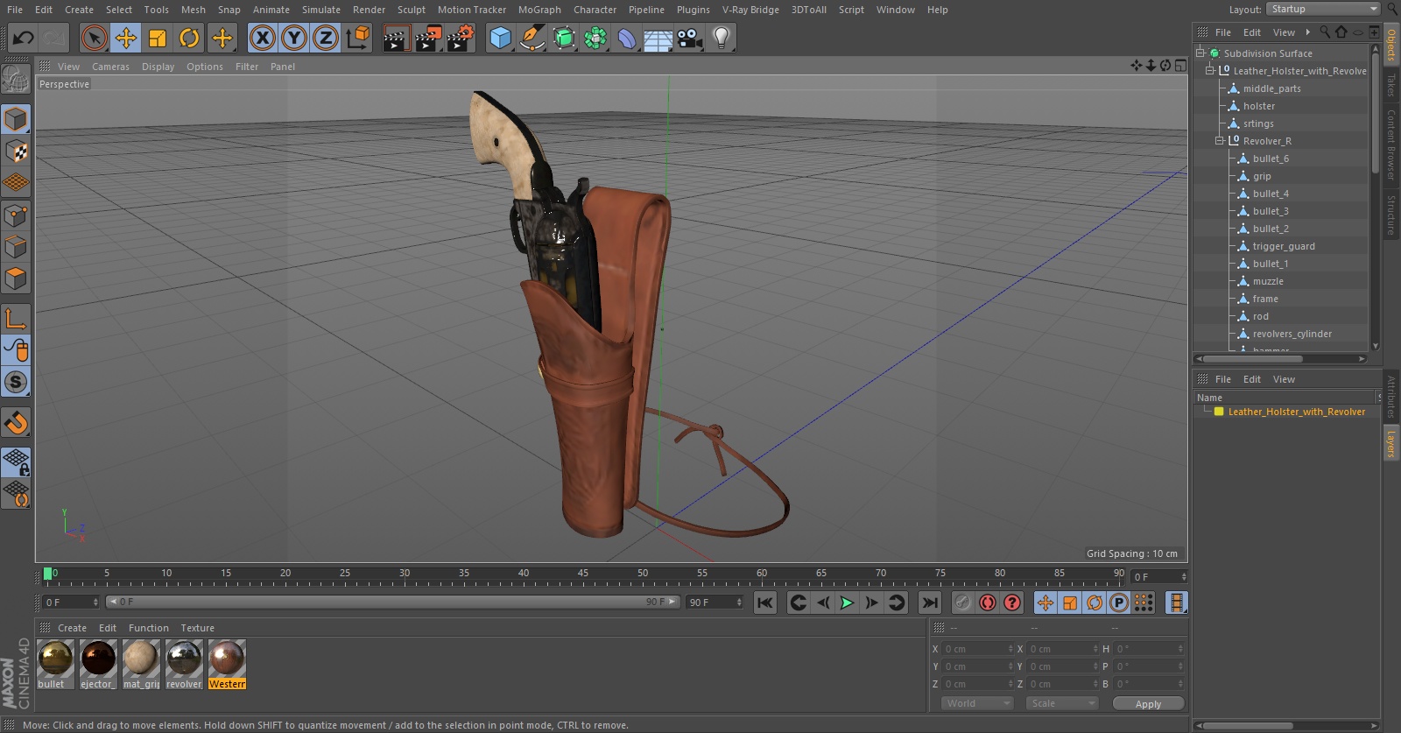
Task: Switch to the Layers side tab
Action: (x=1391, y=443)
